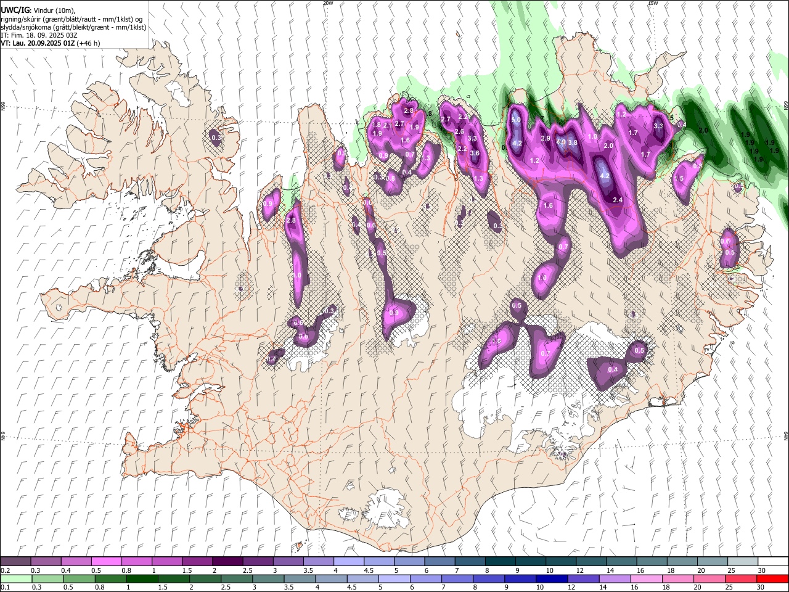Pick the violet 12 rain scale swatch
The width and height of the screenshot is (789, 592).
(x=584, y=578)
